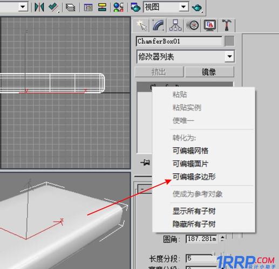Convert to 可编辑面片

(190, 164)
